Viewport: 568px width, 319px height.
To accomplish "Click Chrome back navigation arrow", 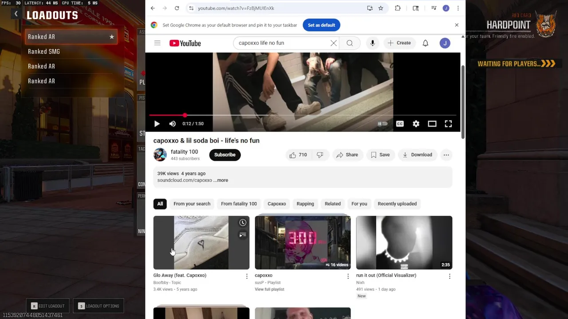I will (x=153, y=8).
